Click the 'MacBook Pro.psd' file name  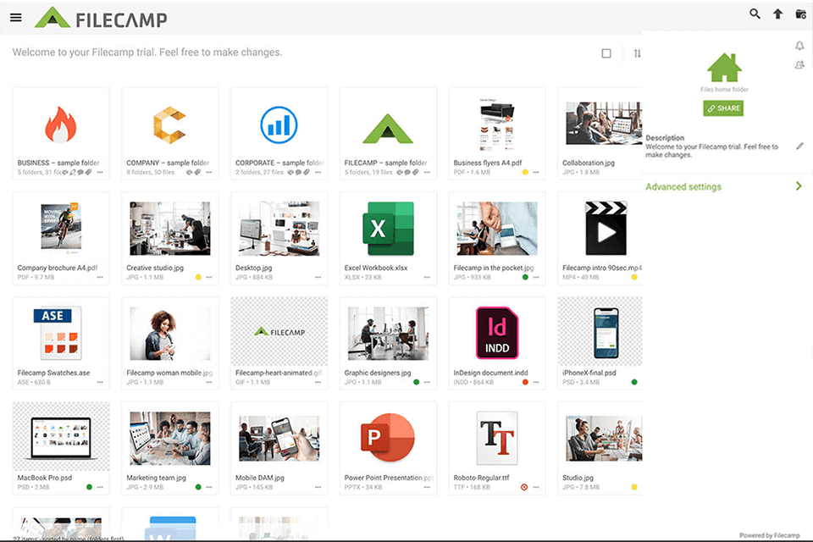[45, 478]
